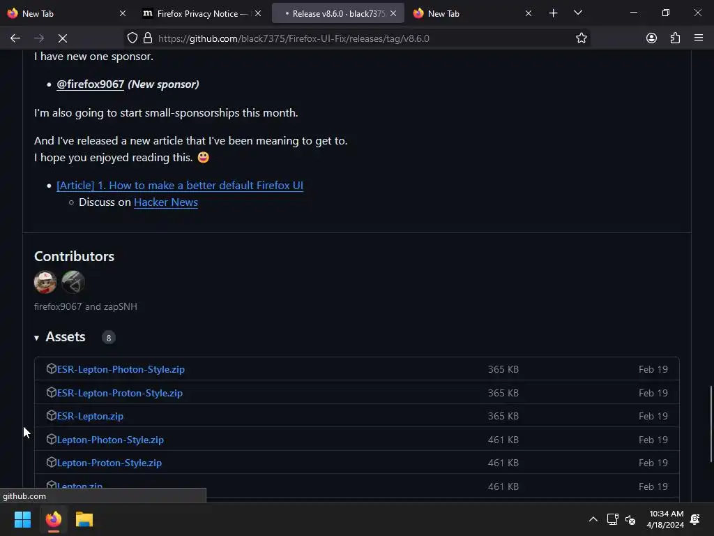Viewport: 714px width, 536px height.
Task: Open the notification center icon
Action: 695,519
